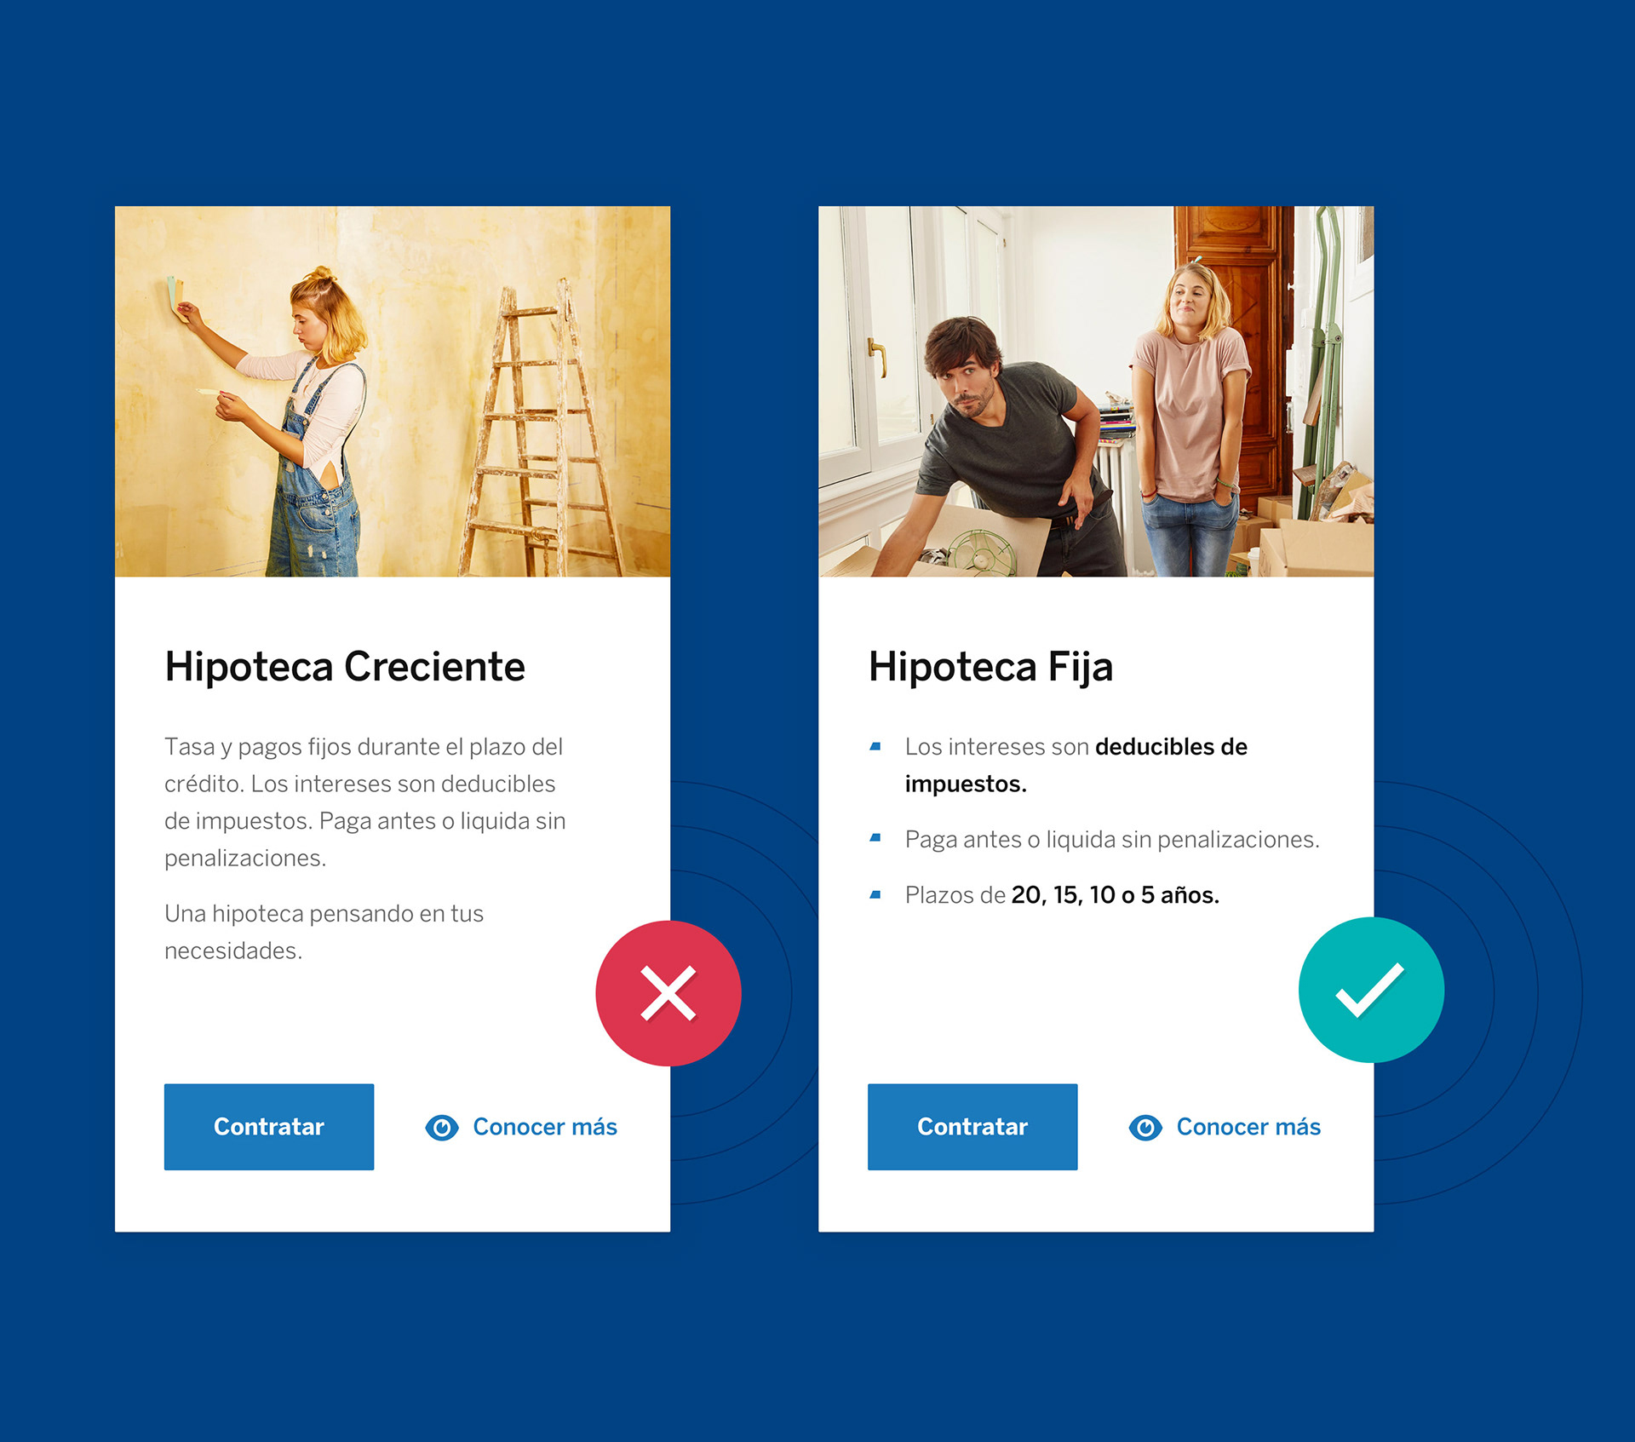Click Contratar button on Hipoteca Fija card
This screenshot has width=1635, height=1442.
972,1127
